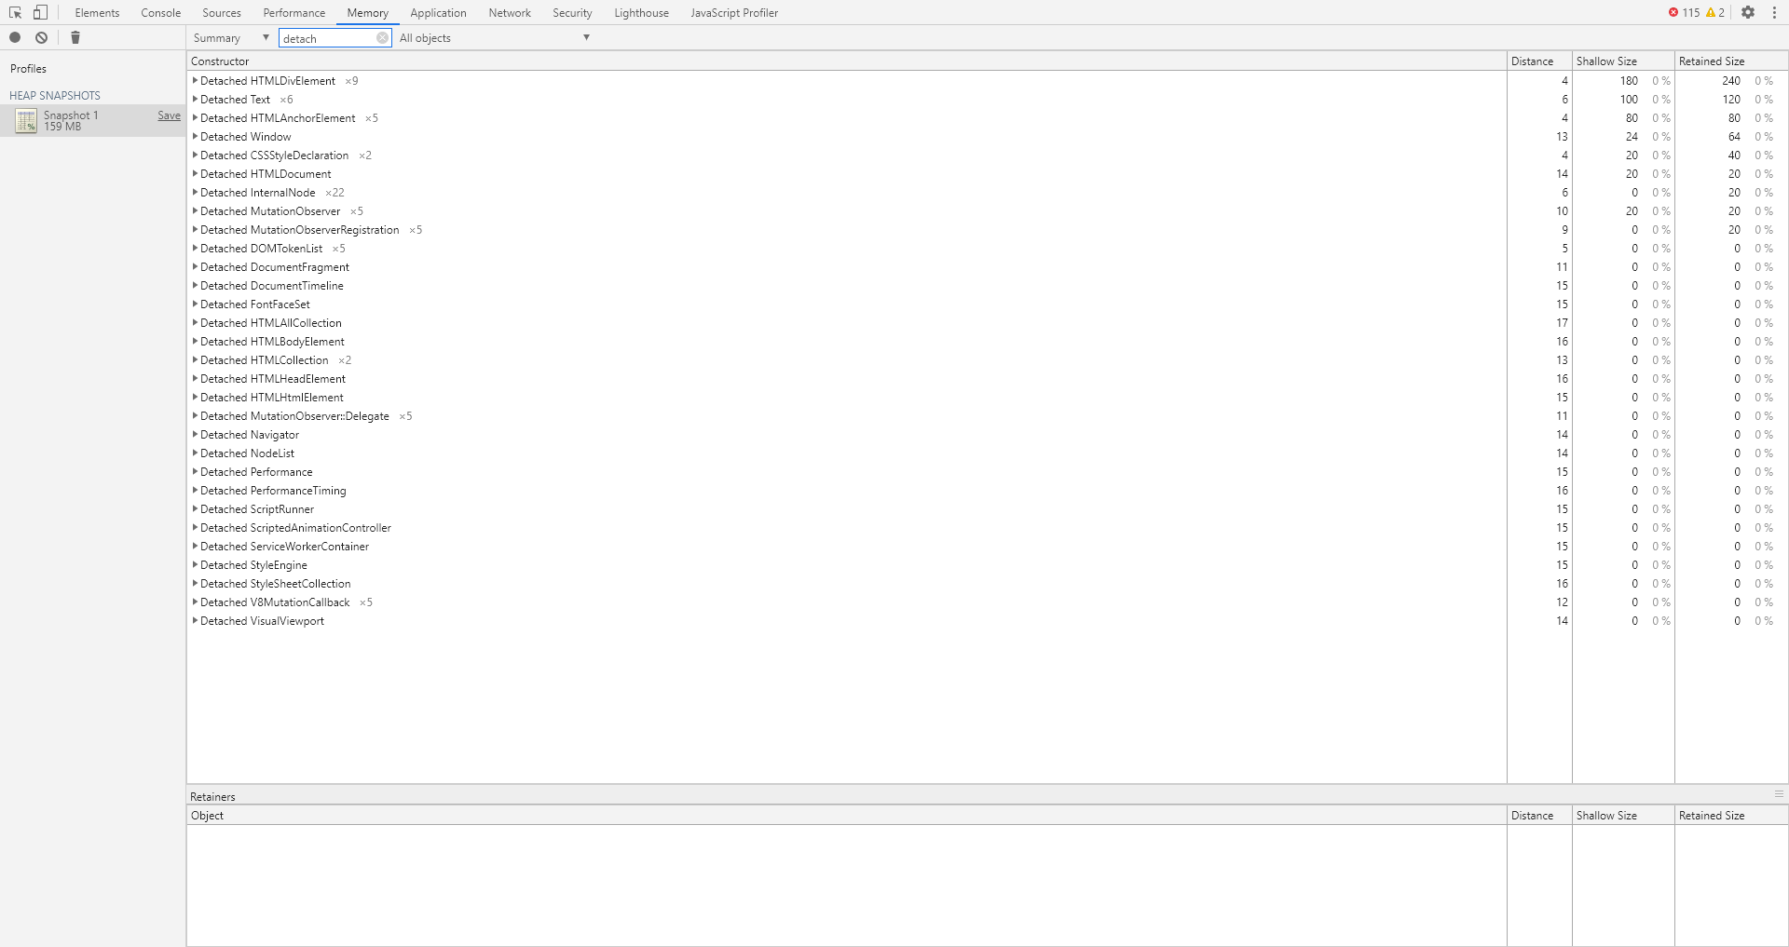Expand the Detached MutationObserver row

195,211
